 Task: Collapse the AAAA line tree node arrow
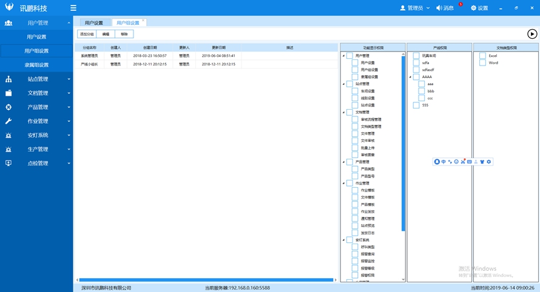pos(410,77)
